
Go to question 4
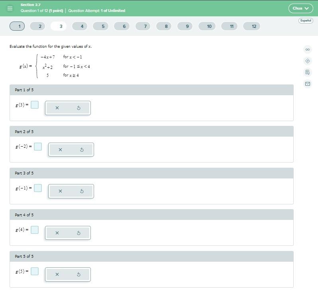click(80, 26)
